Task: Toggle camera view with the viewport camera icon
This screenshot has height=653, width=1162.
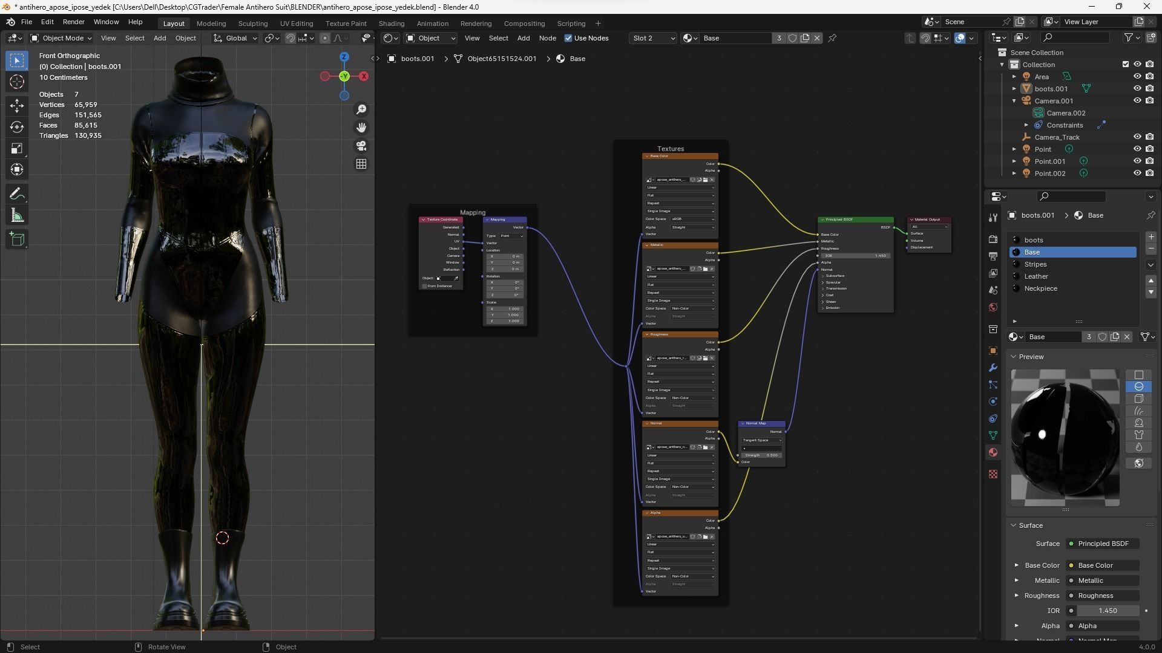Action: pyautogui.click(x=361, y=146)
